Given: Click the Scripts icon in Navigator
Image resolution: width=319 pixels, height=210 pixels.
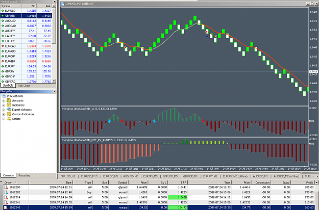Looking at the screenshot, I should tap(9, 119).
